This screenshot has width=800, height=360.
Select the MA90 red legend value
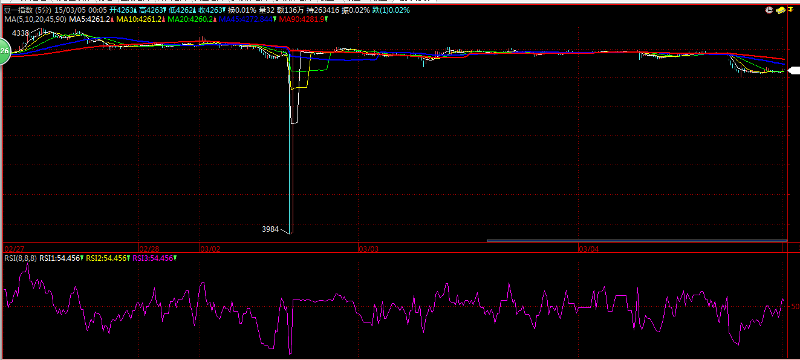(x=302, y=19)
